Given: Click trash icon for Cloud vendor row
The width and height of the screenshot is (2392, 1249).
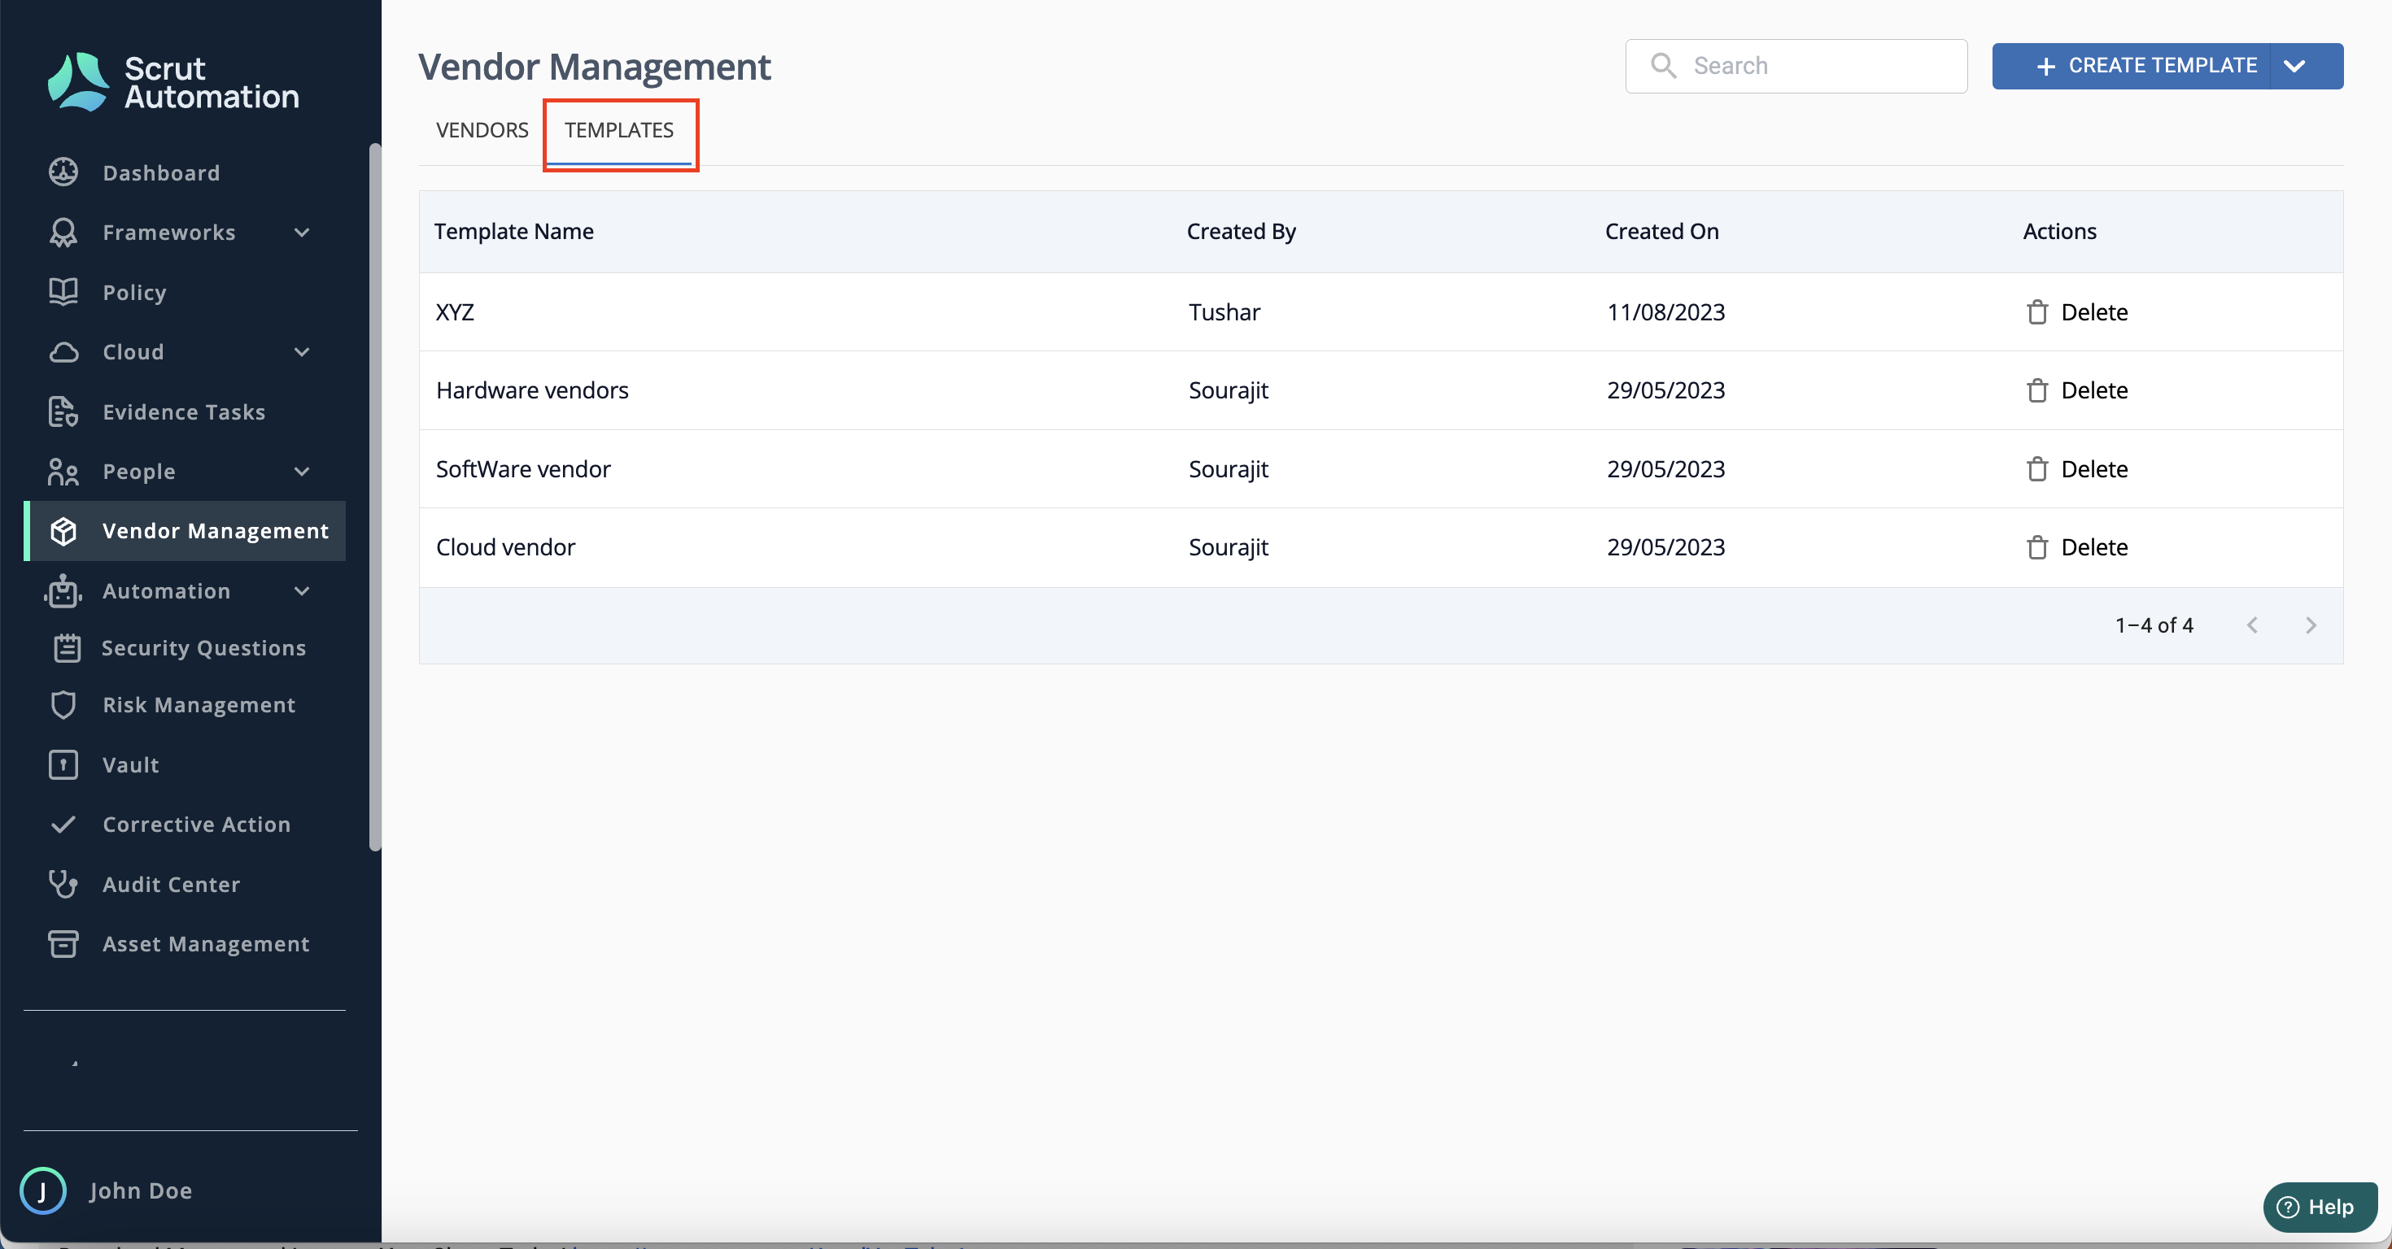Looking at the screenshot, I should (2037, 547).
